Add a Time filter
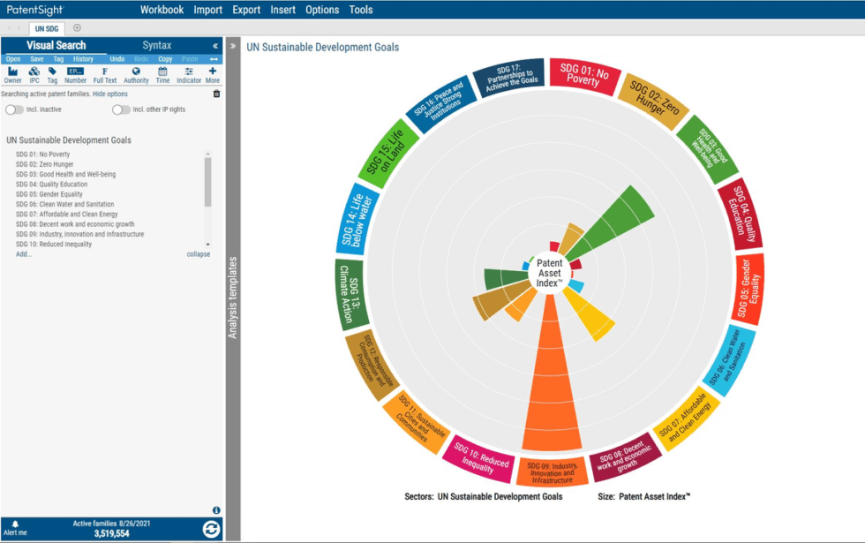 (x=162, y=75)
